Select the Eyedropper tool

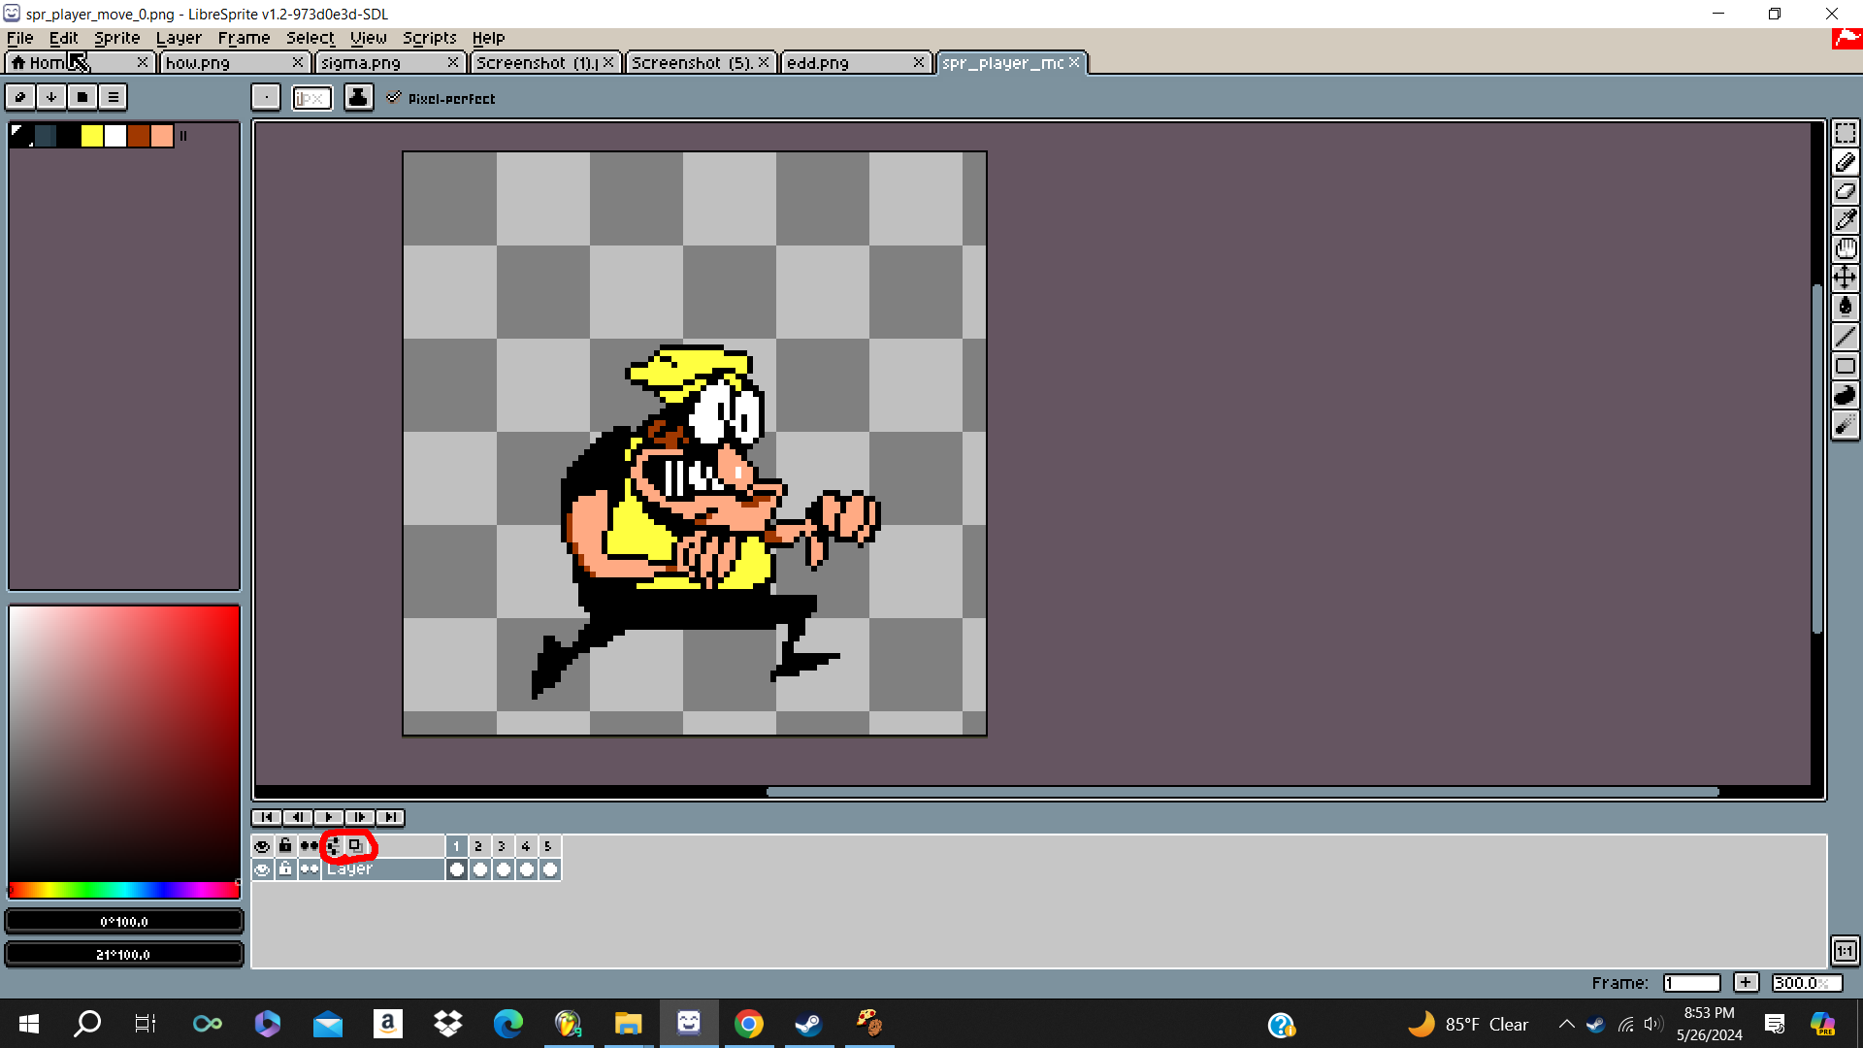pos(1845,220)
